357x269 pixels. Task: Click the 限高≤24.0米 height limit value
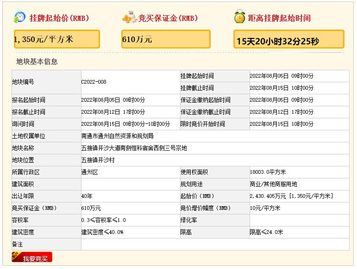pyautogui.click(x=266, y=232)
